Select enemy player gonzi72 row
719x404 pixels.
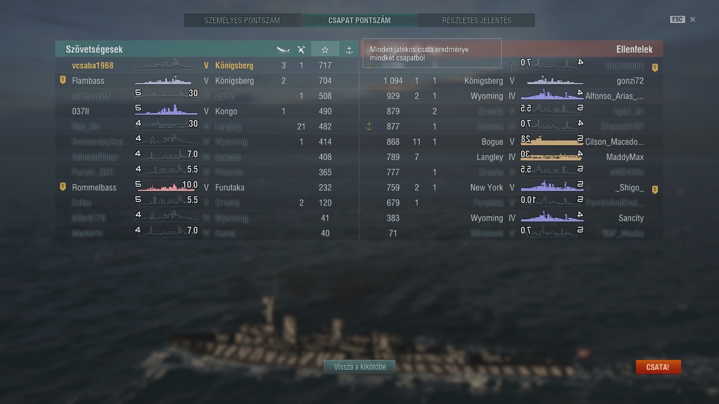point(512,80)
